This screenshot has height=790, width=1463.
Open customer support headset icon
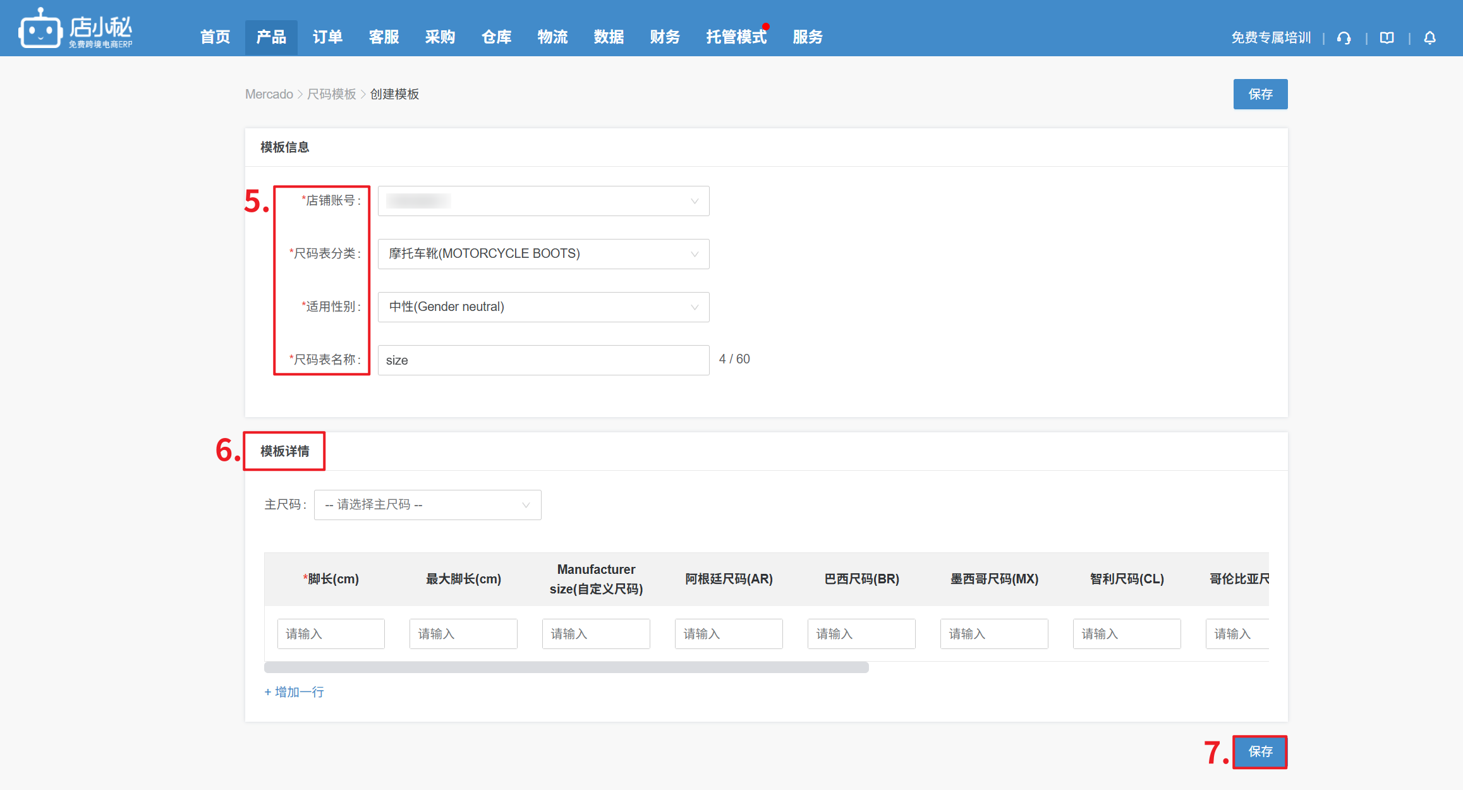1344,38
